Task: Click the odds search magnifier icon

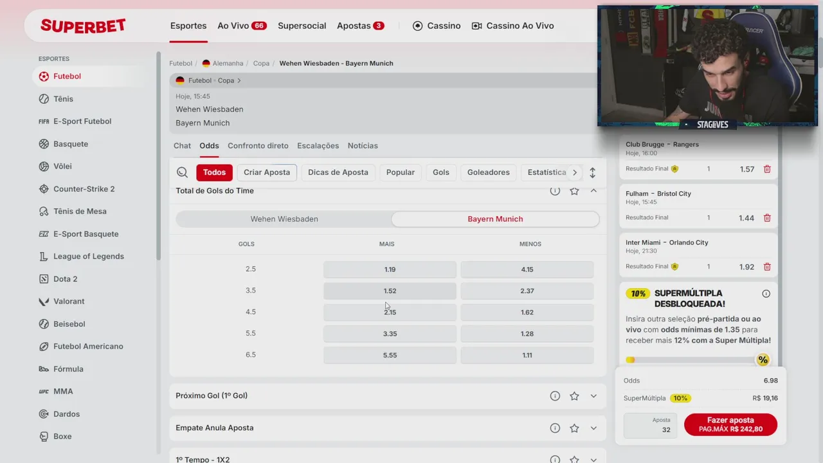Action: point(183,172)
